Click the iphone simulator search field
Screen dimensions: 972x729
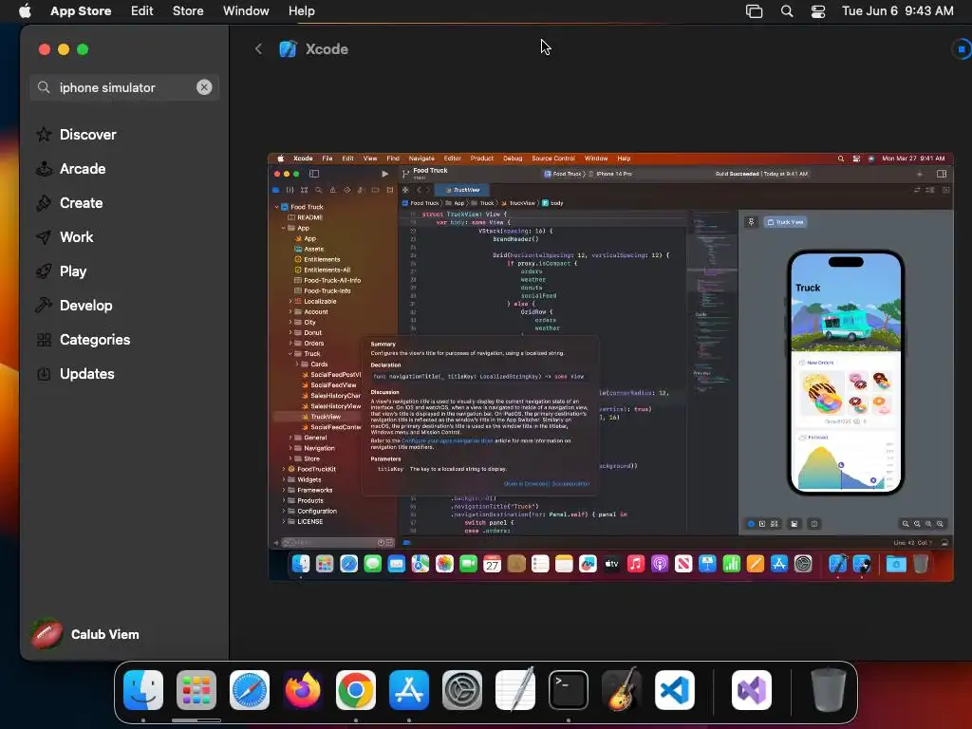[x=124, y=87]
